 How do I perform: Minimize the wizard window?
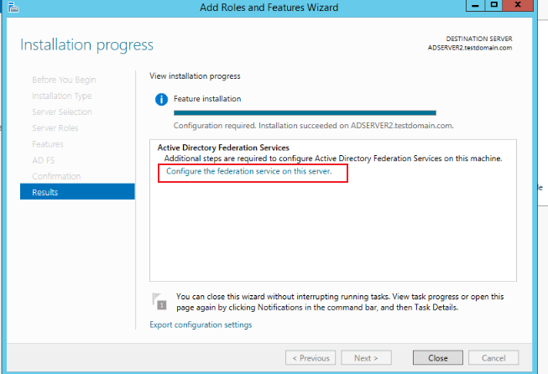(475, 5)
